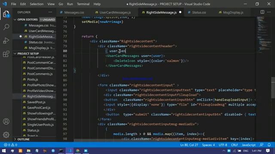Image resolution: width=275 pixels, height=154 pixels.
Task: Open the File menu
Action: (x=13, y=4)
